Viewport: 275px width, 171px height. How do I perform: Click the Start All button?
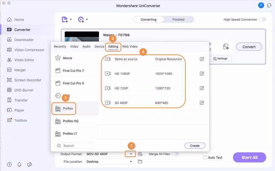[x=249, y=157]
